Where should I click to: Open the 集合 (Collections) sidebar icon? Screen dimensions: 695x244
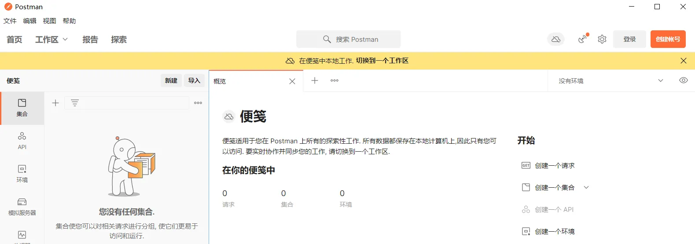pos(22,107)
